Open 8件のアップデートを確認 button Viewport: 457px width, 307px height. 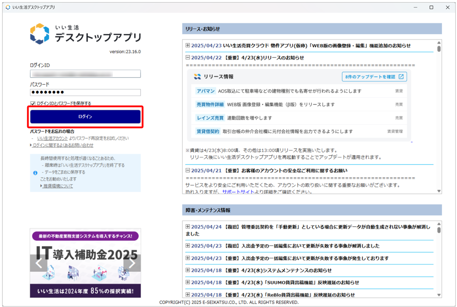pos(374,77)
